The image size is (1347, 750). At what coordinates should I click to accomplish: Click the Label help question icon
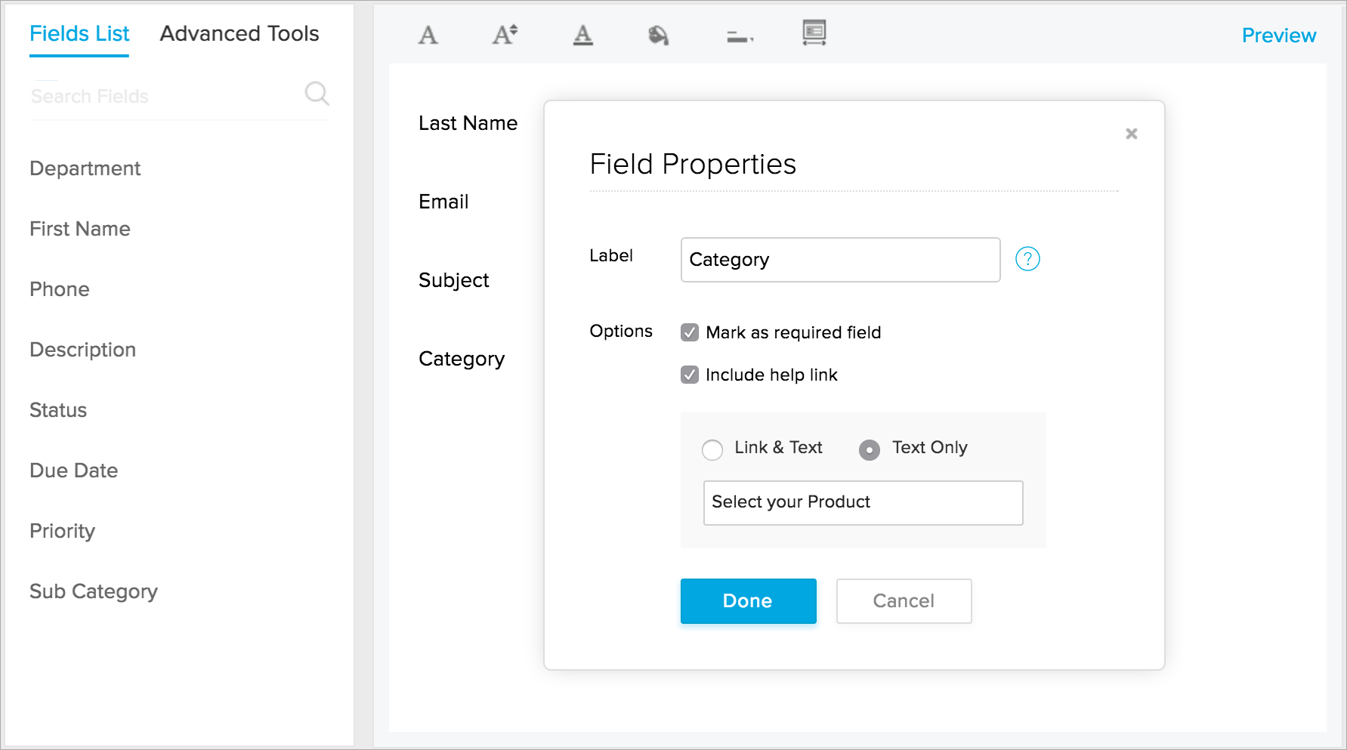click(1027, 259)
